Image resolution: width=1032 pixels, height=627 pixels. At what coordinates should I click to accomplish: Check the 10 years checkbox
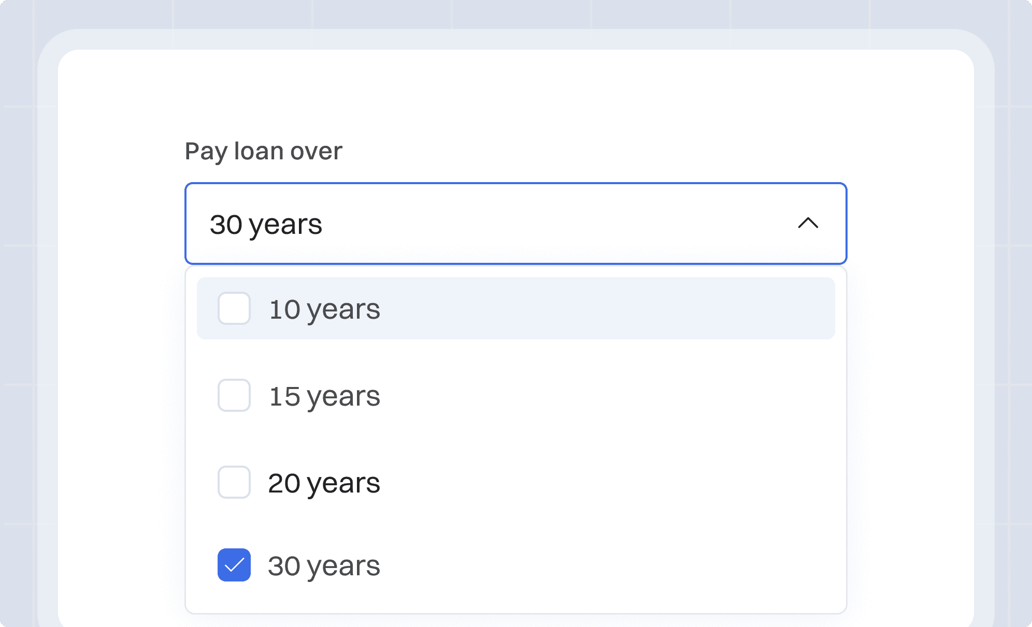pyautogui.click(x=234, y=308)
